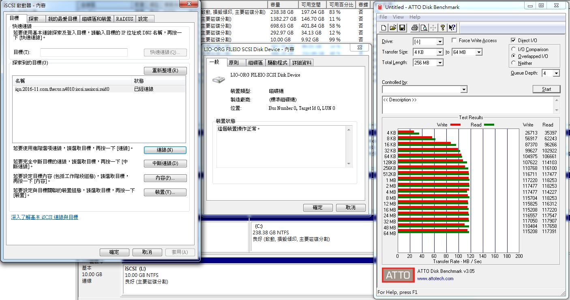Select the Overlapped I/O radio button

pyautogui.click(x=514, y=56)
